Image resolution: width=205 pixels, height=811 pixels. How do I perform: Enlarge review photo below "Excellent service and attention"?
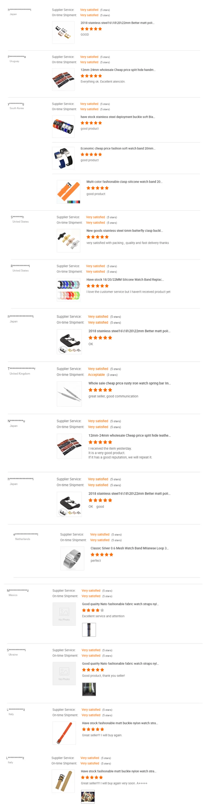[x=89, y=630]
